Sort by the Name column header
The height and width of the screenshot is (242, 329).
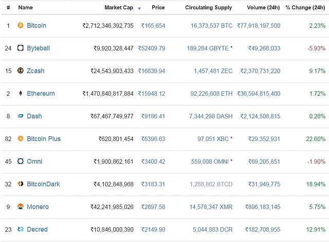click(25, 8)
